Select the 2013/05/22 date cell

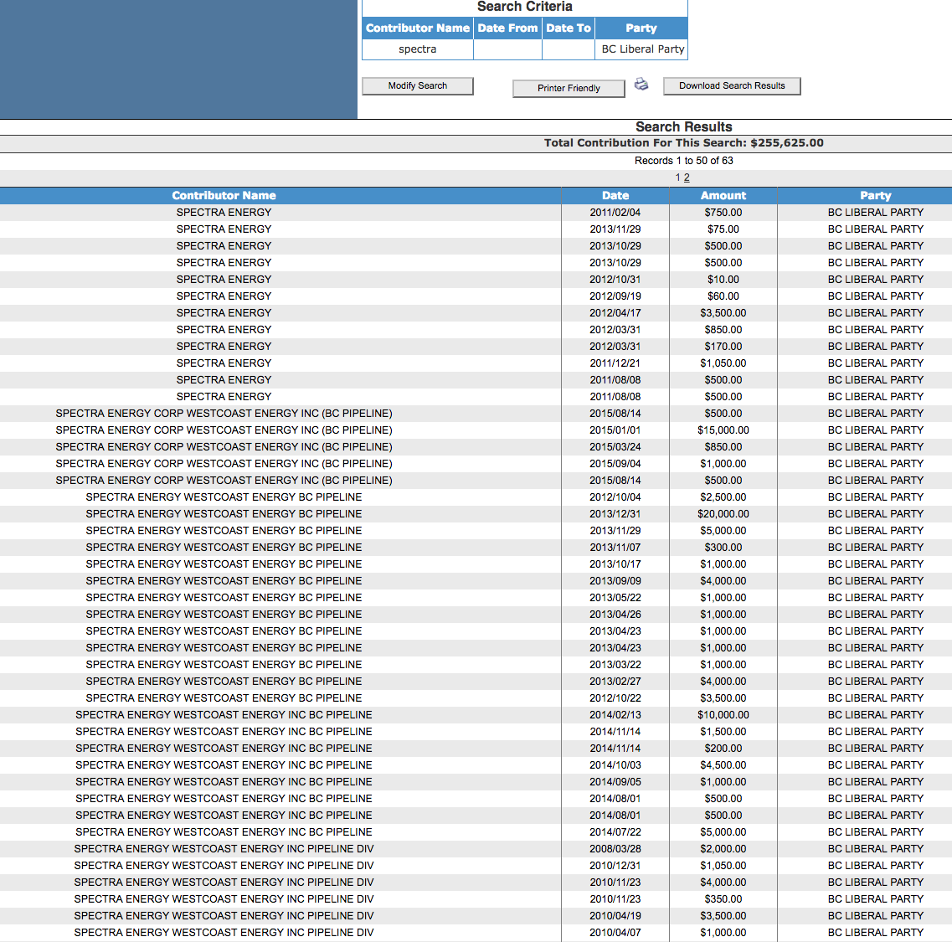[x=615, y=598]
